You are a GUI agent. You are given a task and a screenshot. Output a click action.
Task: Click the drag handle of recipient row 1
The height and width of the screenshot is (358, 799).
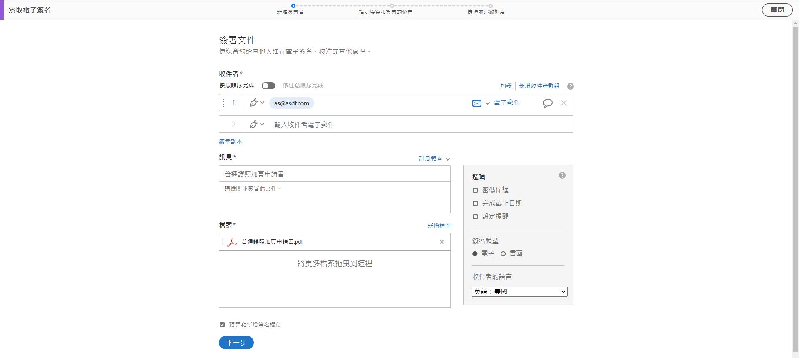tap(223, 103)
